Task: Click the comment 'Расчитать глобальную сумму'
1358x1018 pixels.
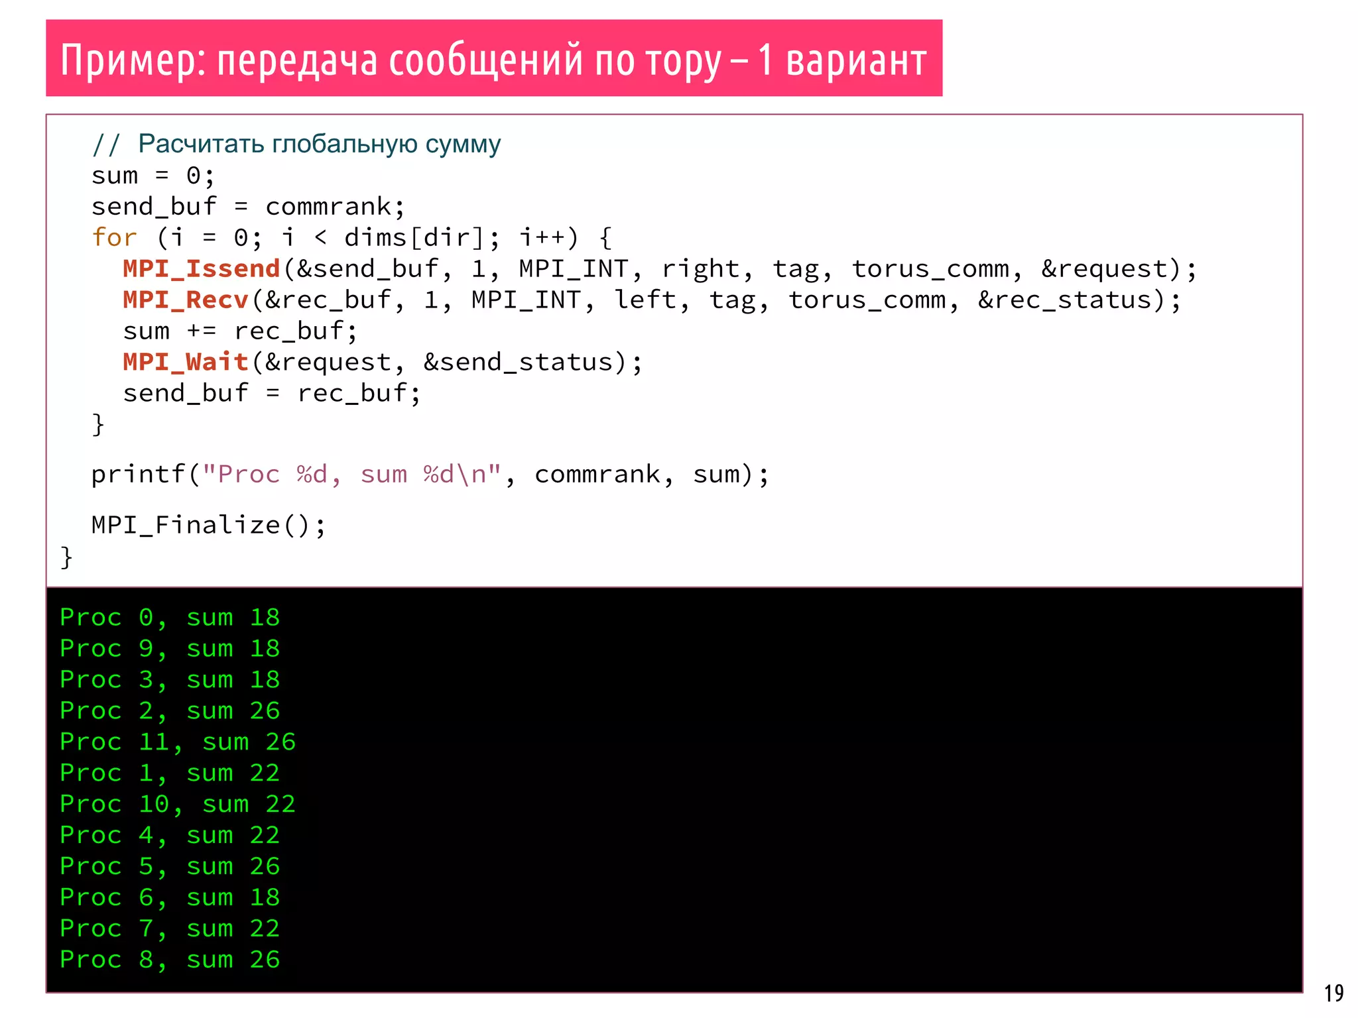Action: click(x=319, y=144)
